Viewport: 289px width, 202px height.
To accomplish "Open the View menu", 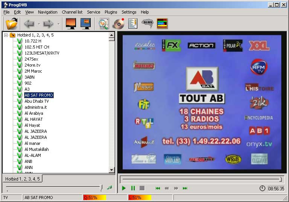I will (29, 12).
